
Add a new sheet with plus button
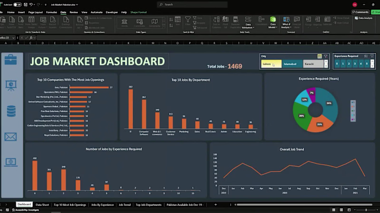click(216, 205)
